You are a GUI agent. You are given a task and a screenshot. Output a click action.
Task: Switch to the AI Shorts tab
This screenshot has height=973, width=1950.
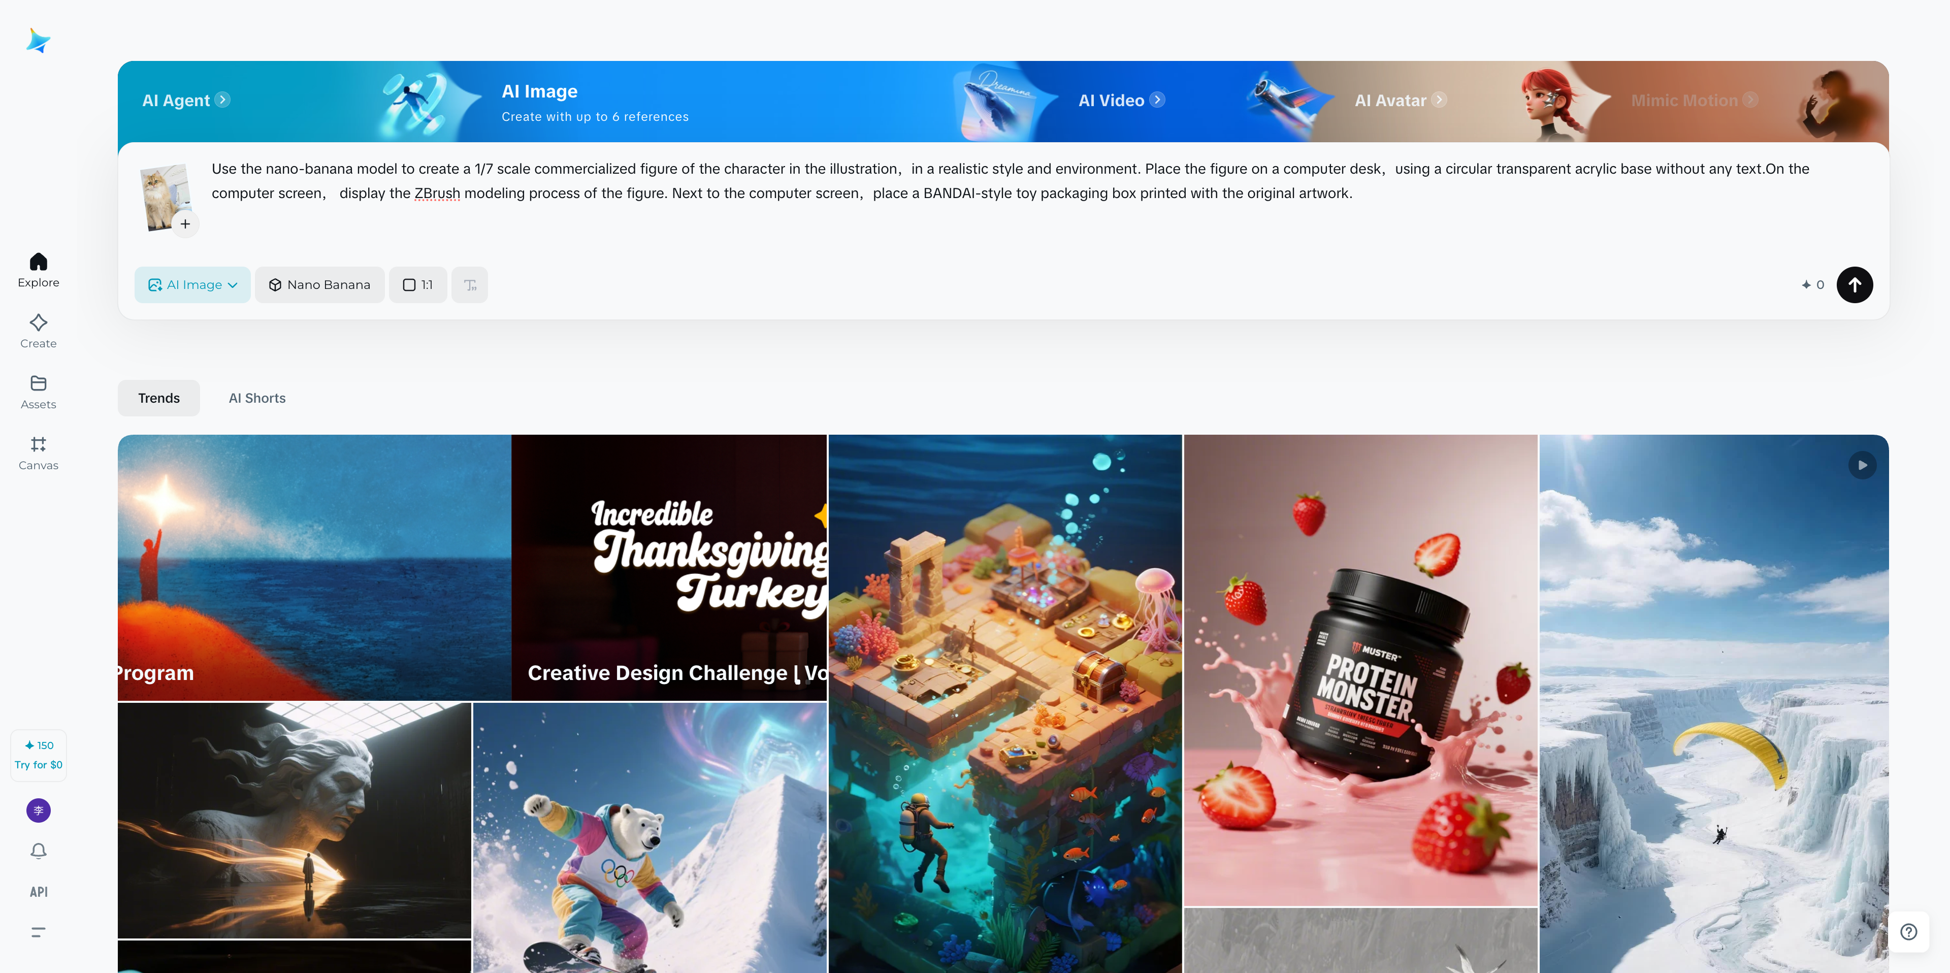pos(257,398)
